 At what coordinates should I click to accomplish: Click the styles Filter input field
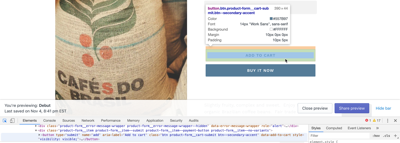point(339,136)
